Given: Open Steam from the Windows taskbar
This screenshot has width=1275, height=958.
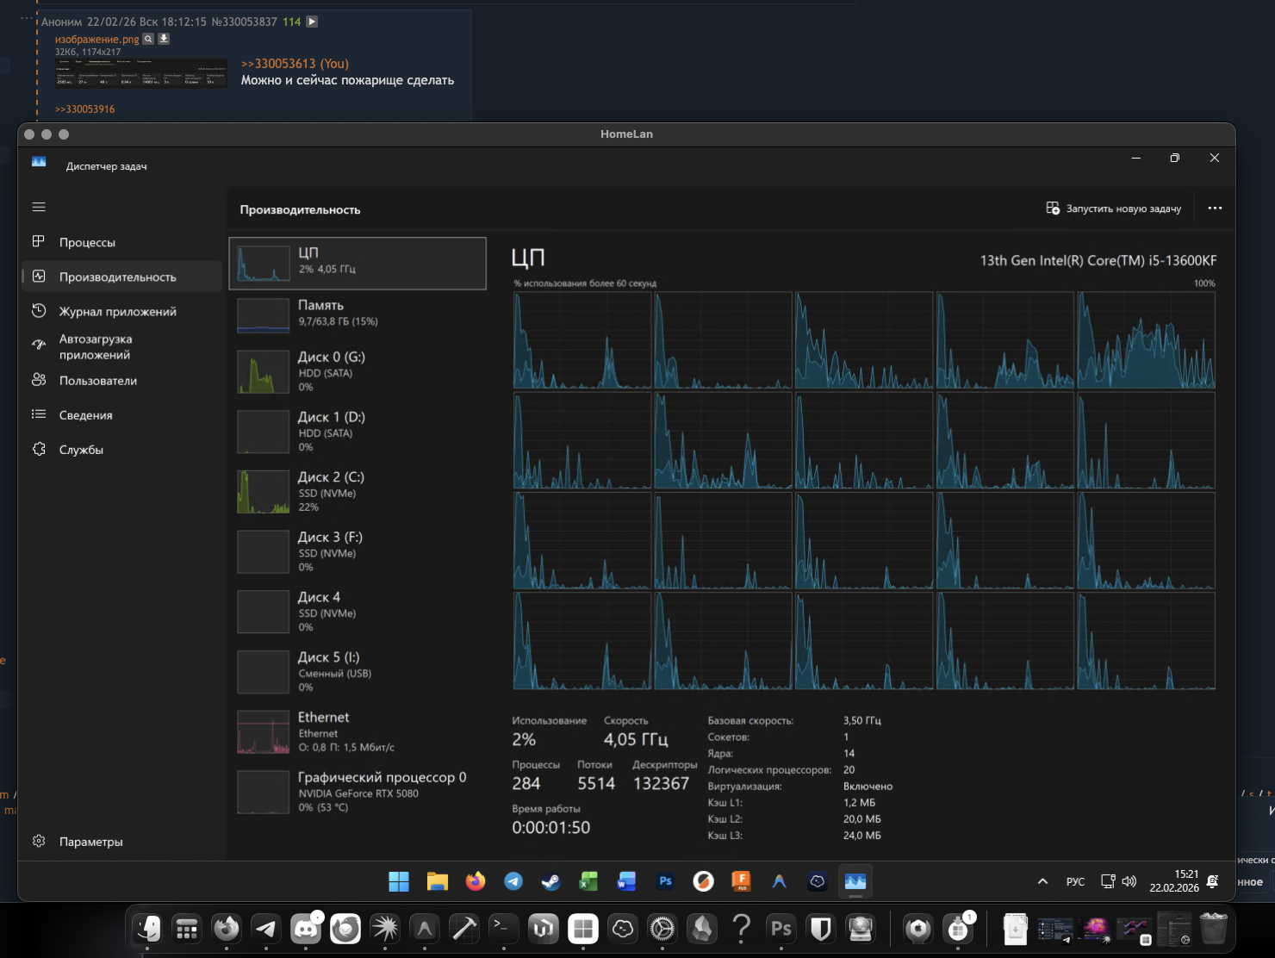Looking at the screenshot, I should tap(550, 881).
